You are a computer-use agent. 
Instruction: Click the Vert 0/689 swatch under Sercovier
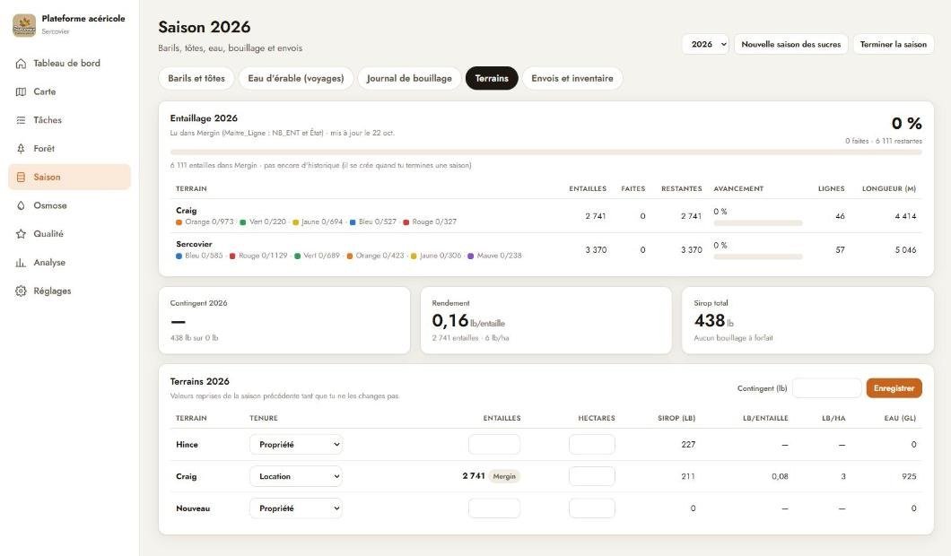click(x=297, y=256)
